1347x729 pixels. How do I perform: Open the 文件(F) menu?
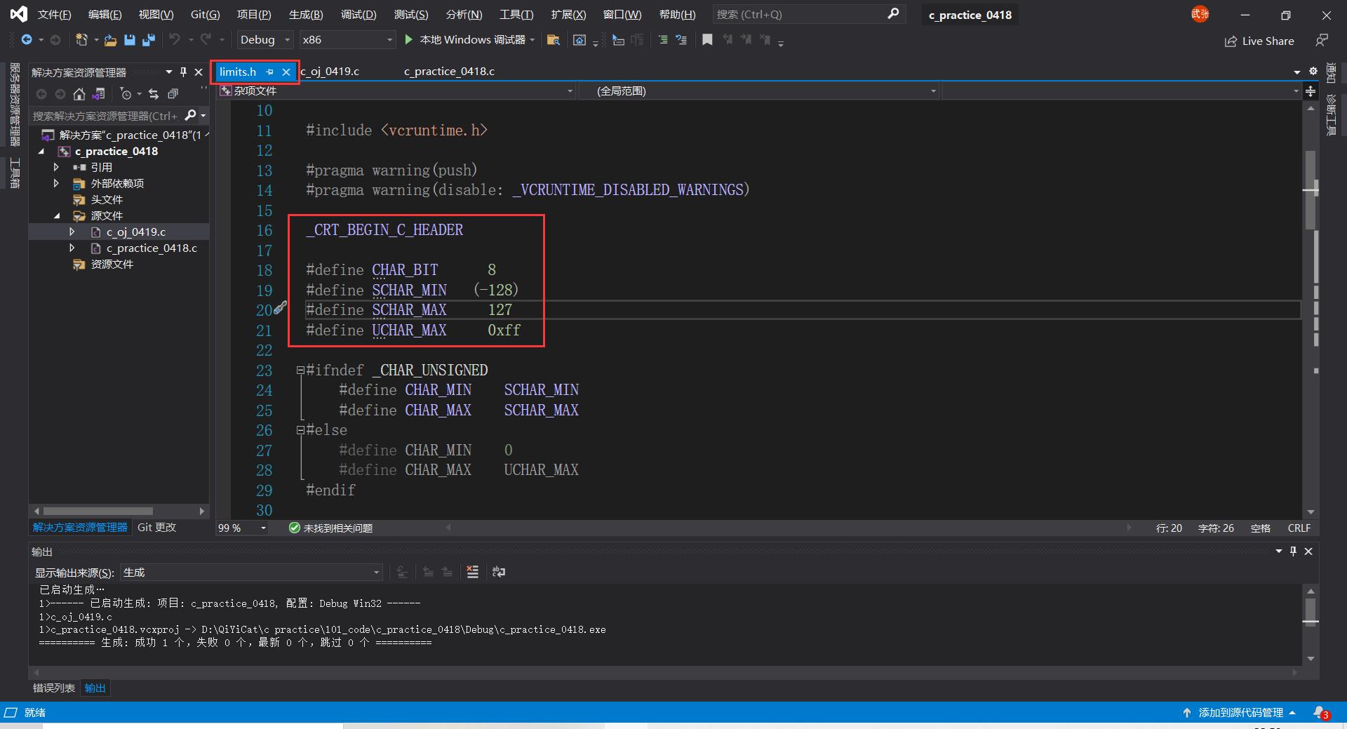tap(55, 14)
